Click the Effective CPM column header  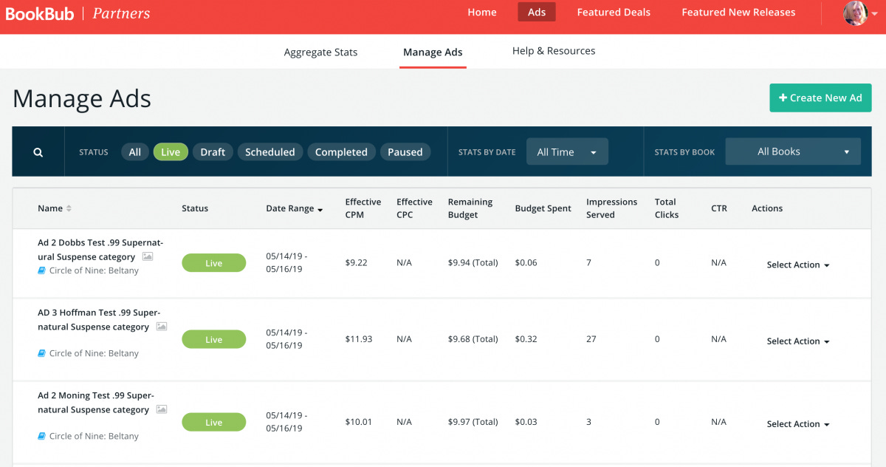point(363,208)
